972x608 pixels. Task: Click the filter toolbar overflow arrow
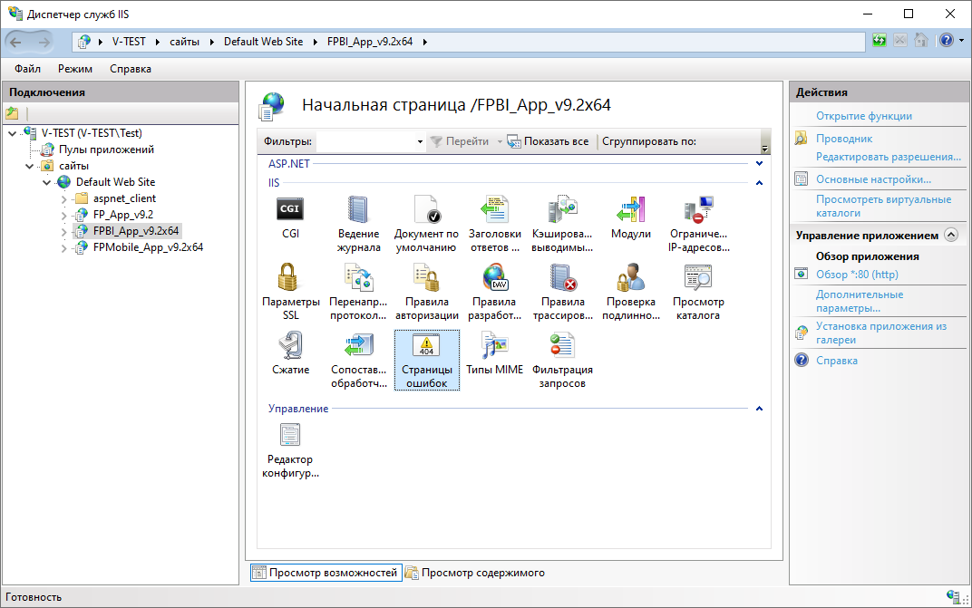[x=764, y=148]
